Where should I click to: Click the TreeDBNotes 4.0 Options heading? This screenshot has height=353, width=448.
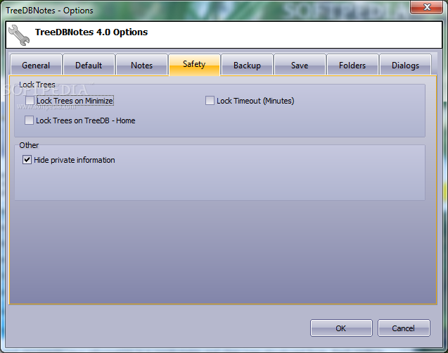click(91, 32)
